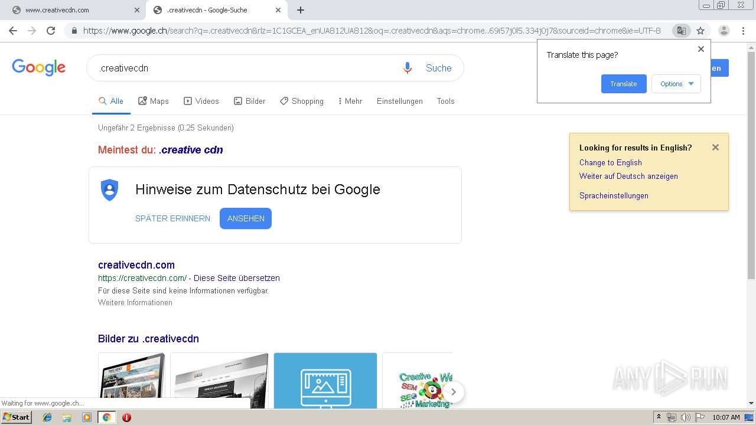Expand the translate Options dropdown
The width and height of the screenshot is (756, 425).
click(x=676, y=84)
